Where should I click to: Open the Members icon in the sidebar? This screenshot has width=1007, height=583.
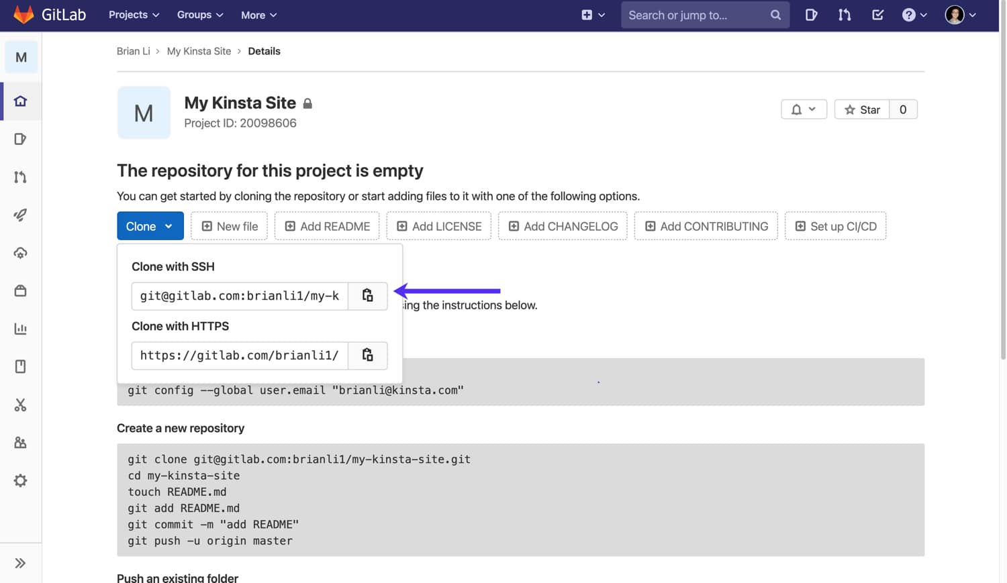(21, 442)
